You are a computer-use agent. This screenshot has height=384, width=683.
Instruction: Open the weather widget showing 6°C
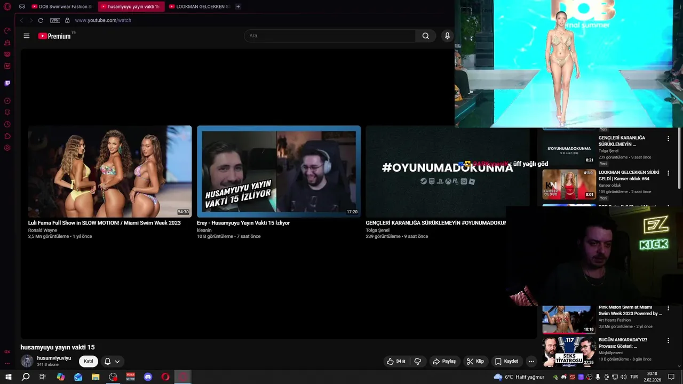(519, 377)
